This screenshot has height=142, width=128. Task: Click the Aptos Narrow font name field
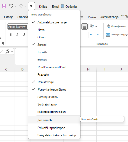click(18, 27)
